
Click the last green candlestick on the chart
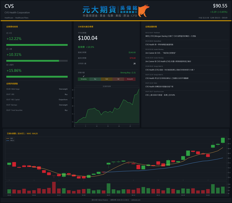pyautogui.click(x=223, y=140)
